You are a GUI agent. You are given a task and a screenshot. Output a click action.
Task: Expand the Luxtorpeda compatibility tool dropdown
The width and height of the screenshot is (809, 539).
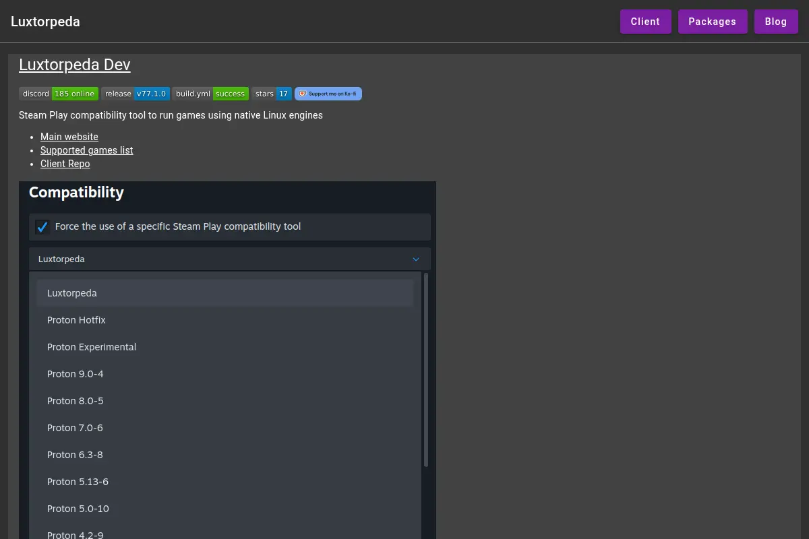click(x=230, y=259)
